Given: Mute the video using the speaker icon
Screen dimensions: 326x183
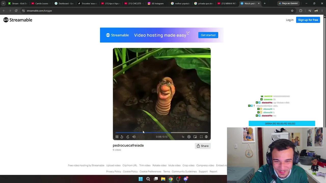Looking at the screenshot, I should pyautogui.click(x=134, y=137).
